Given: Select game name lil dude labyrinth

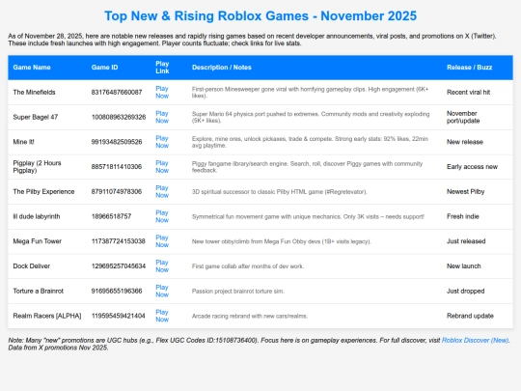Looking at the screenshot, I should (x=37, y=216).
